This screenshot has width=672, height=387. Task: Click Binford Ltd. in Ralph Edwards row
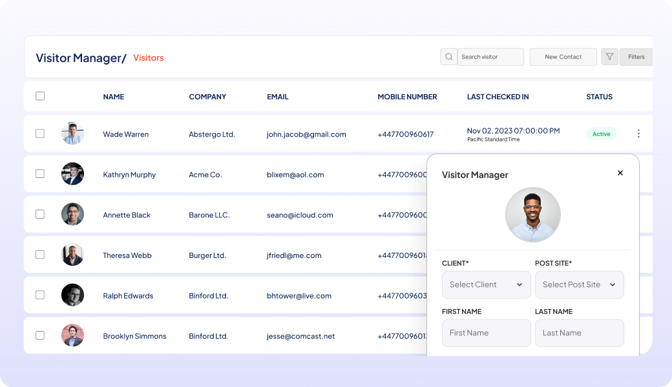point(208,296)
